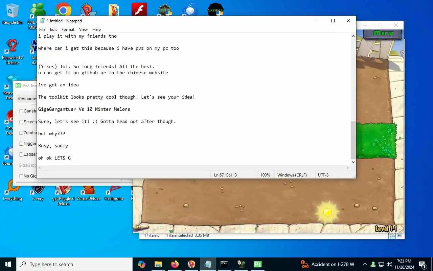Show hidden system tray icons
433x271 pixels.
[x=365, y=264]
